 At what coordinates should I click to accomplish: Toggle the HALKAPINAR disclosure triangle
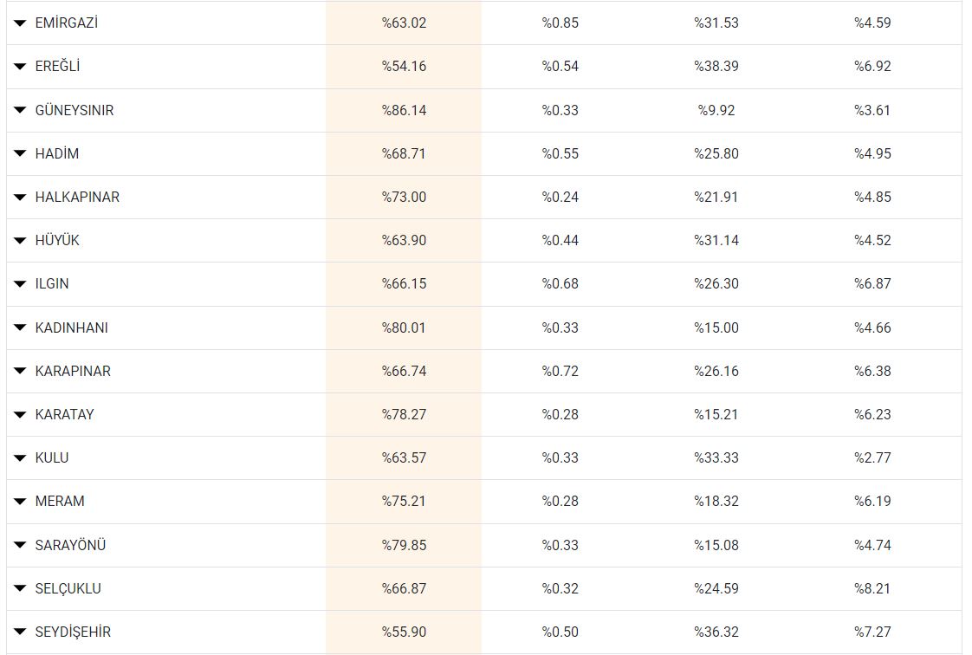20,197
